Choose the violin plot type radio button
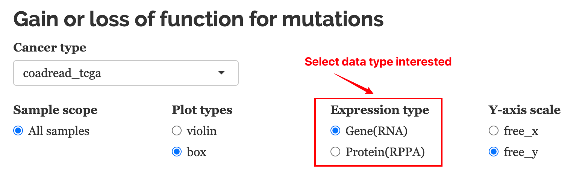Image resolution: width=588 pixels, height=173 pixels. click(x=176, y=131)
